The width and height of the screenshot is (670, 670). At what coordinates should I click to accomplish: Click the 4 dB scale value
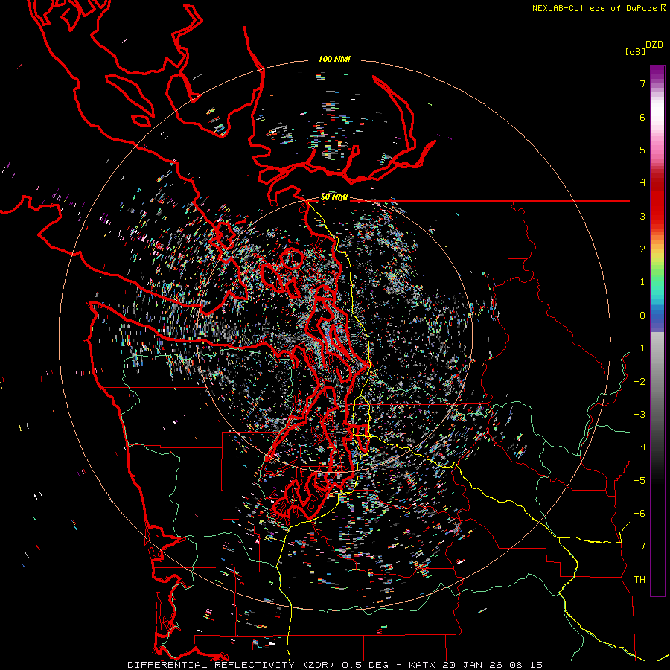click(x=642, y=183)
